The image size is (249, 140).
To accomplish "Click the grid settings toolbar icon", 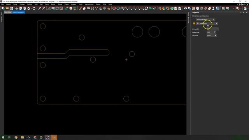I will 160,8.
